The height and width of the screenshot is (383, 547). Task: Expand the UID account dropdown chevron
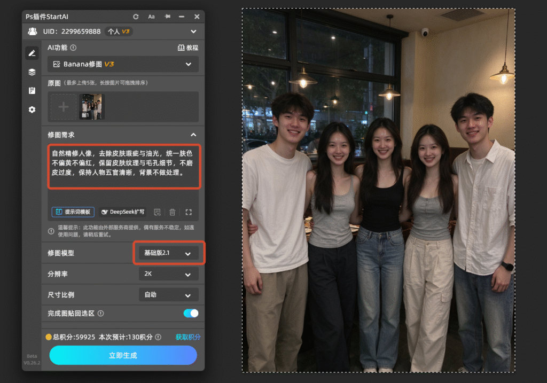click(193, 32)
